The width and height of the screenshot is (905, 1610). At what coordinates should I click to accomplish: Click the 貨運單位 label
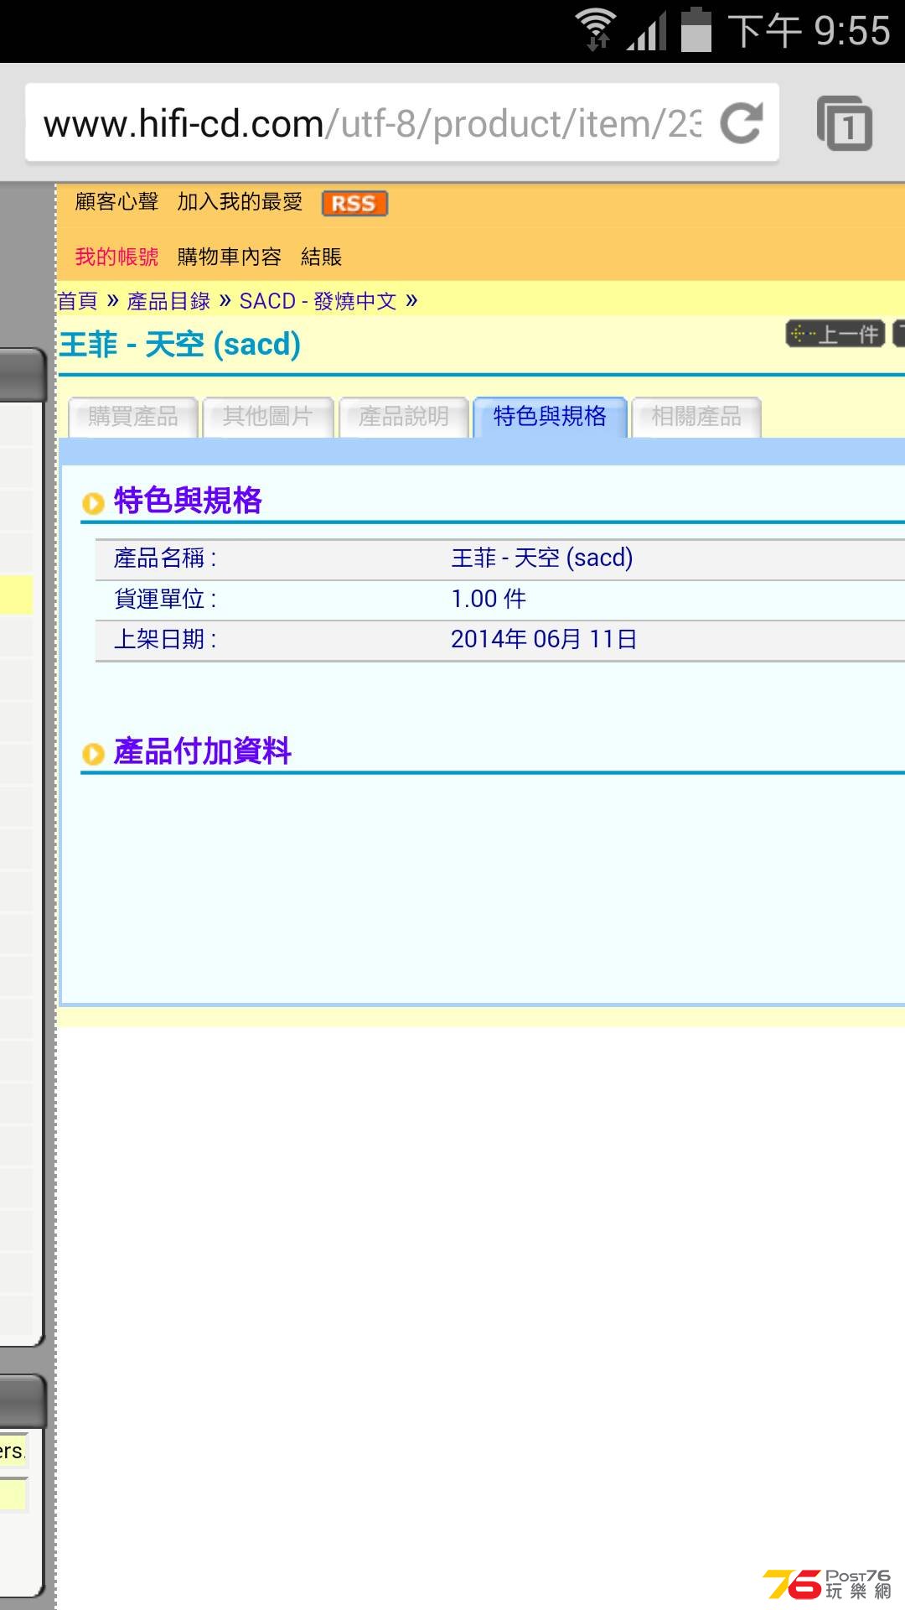(165, 599)
